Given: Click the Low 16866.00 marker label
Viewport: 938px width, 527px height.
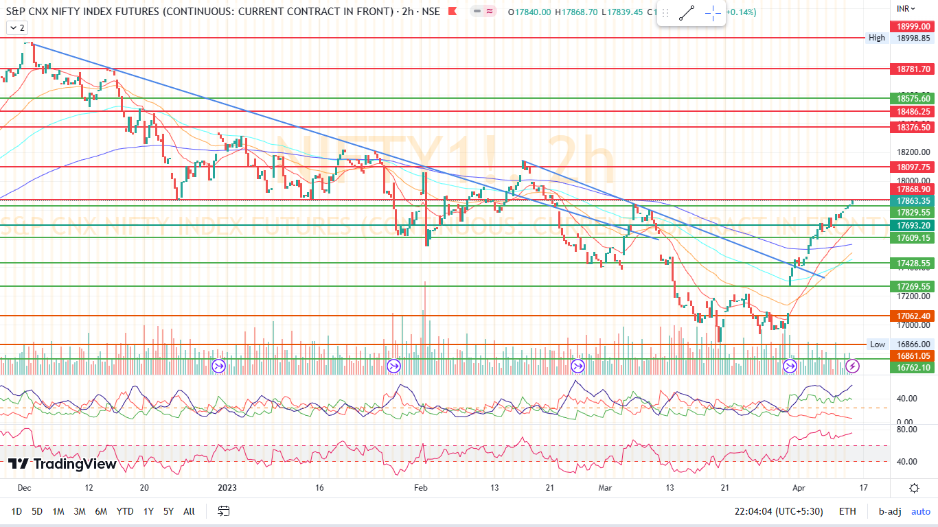Looking at the screenshot, I should coord(900,344).
